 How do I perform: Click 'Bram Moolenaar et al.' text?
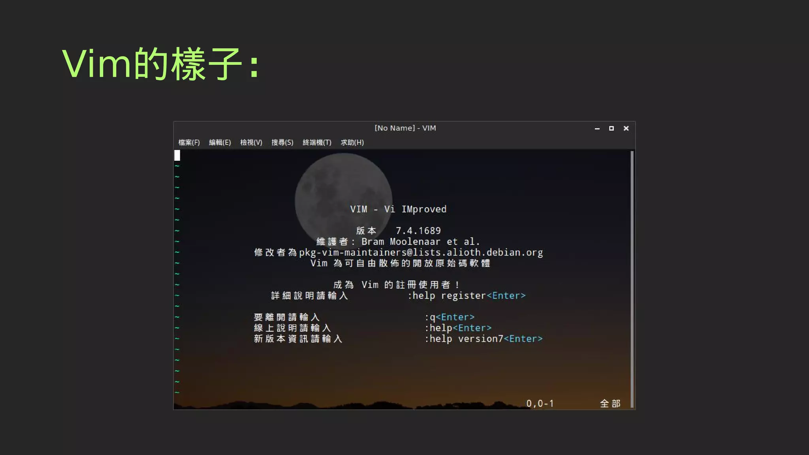[420, 242]
